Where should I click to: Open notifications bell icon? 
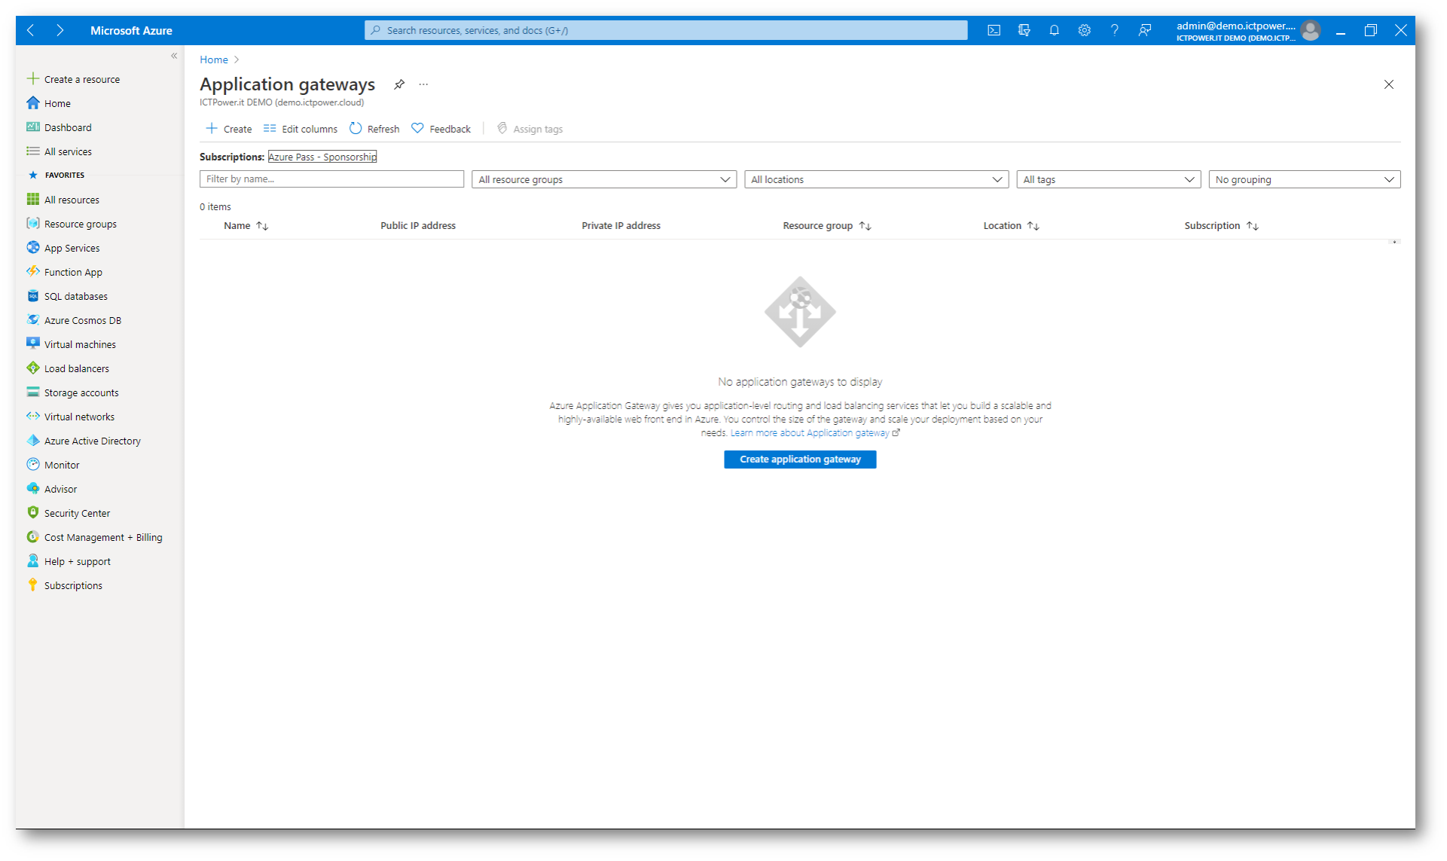point(1054,30)
